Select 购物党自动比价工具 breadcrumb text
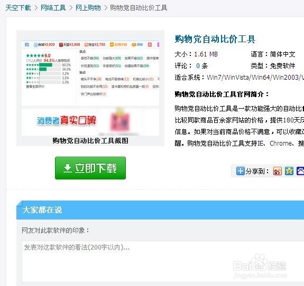The image size is (304, 286). [x=139, y=8]
